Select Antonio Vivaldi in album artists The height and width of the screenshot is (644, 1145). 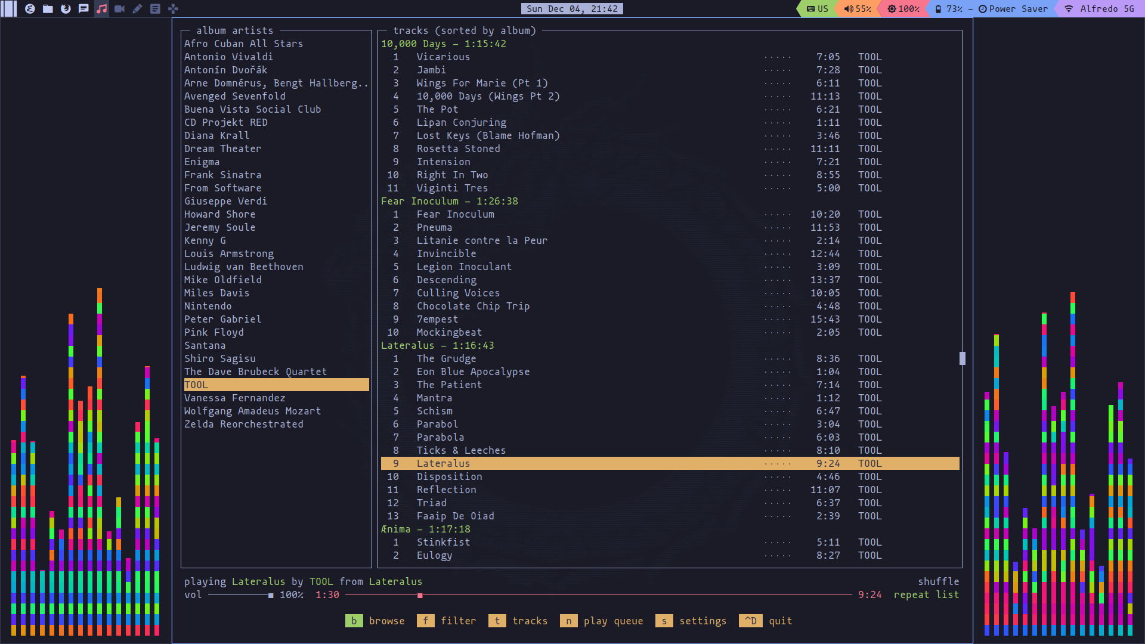pos(228,57)
